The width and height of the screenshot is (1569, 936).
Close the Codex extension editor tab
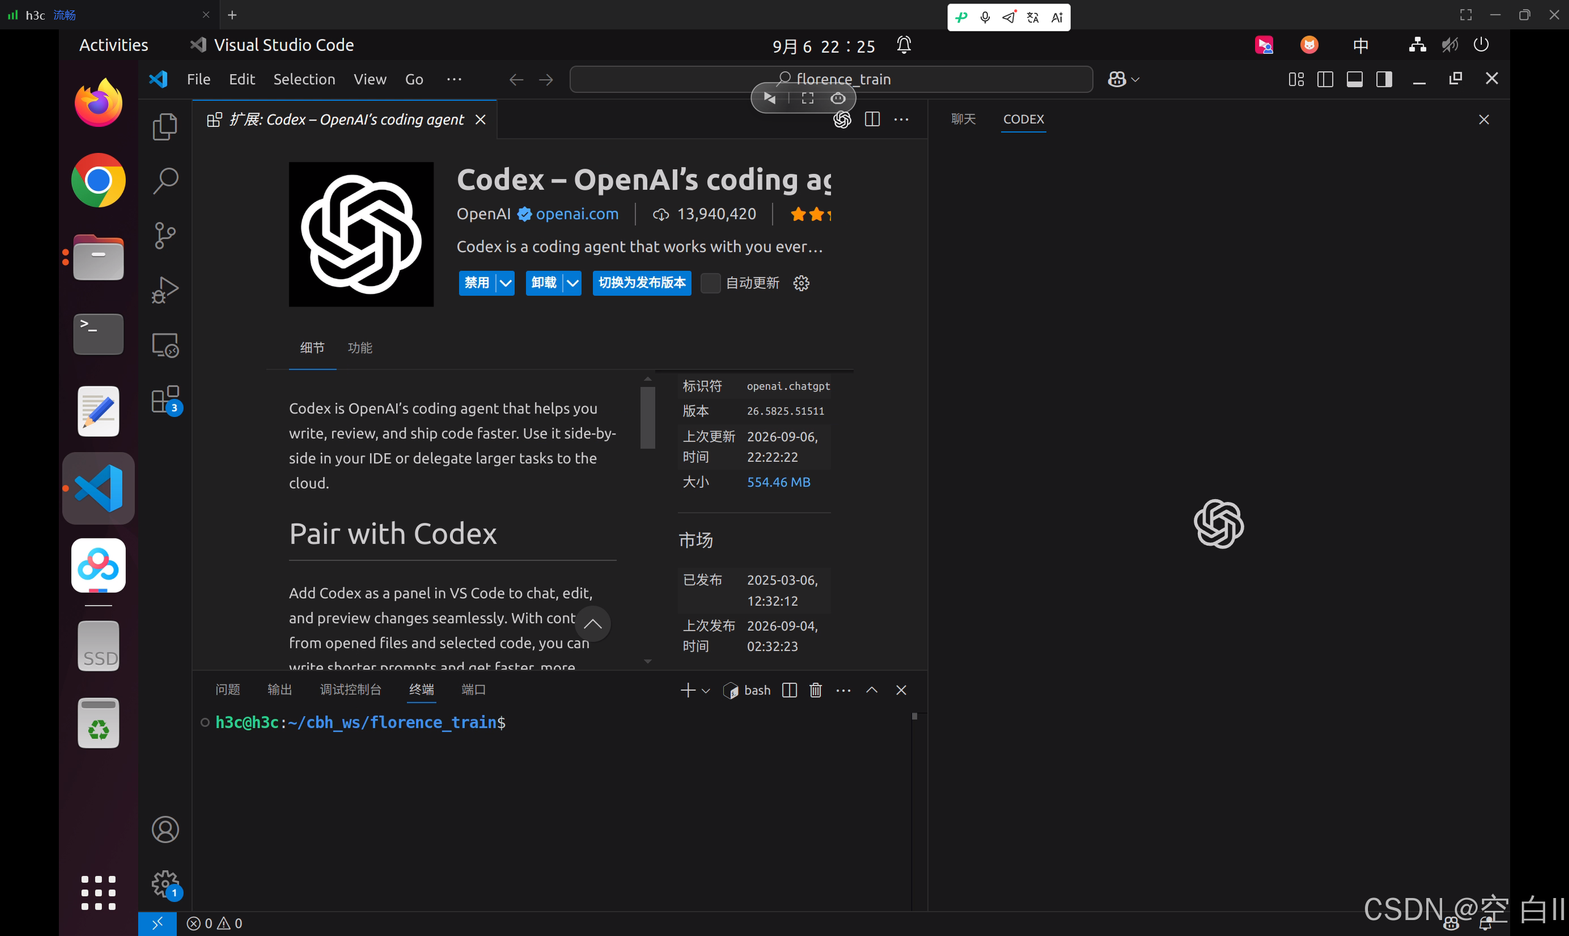click(481, 119)
